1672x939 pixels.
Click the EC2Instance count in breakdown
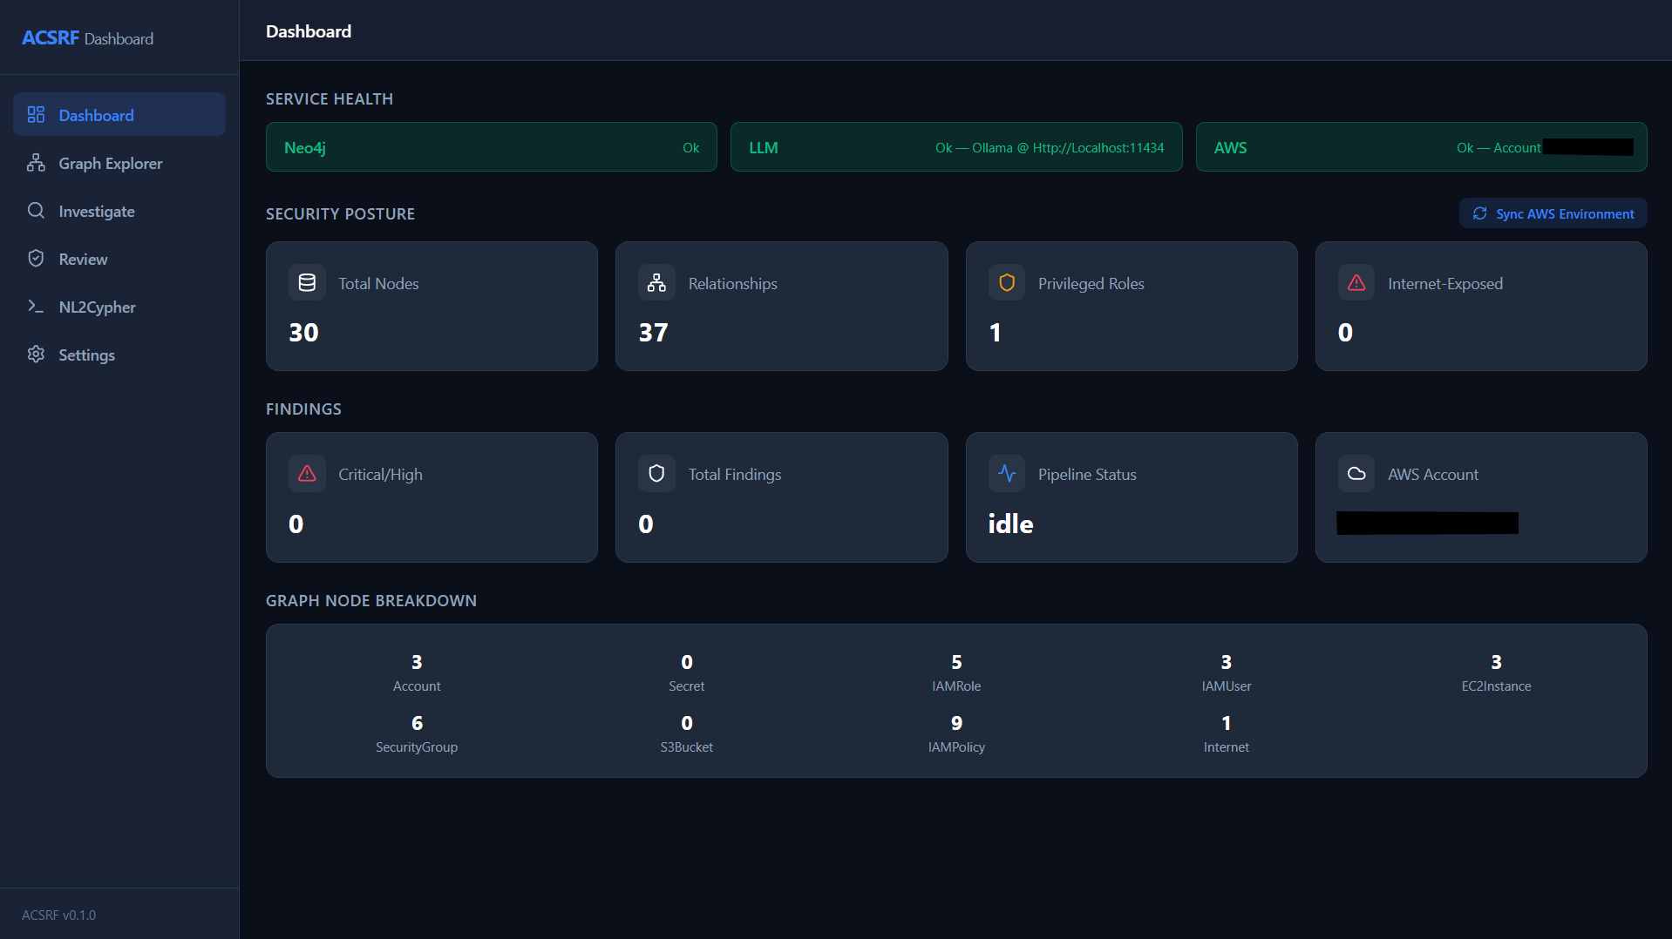(x=1496, y=662)
